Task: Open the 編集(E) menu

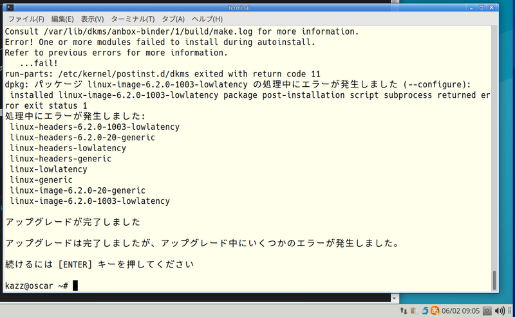Action: click(x=62, y=19)
